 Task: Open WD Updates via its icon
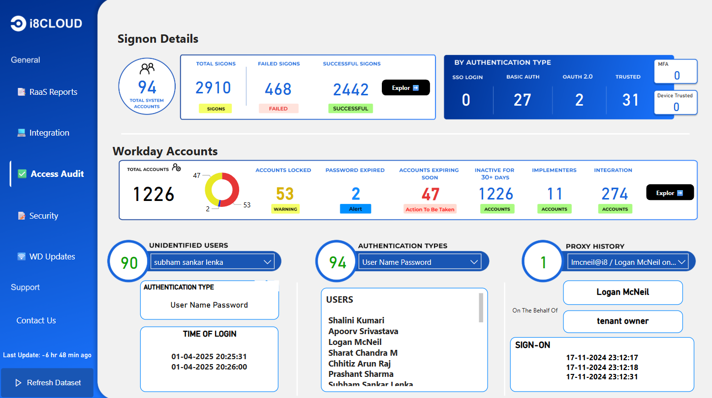tap(21, 256)
